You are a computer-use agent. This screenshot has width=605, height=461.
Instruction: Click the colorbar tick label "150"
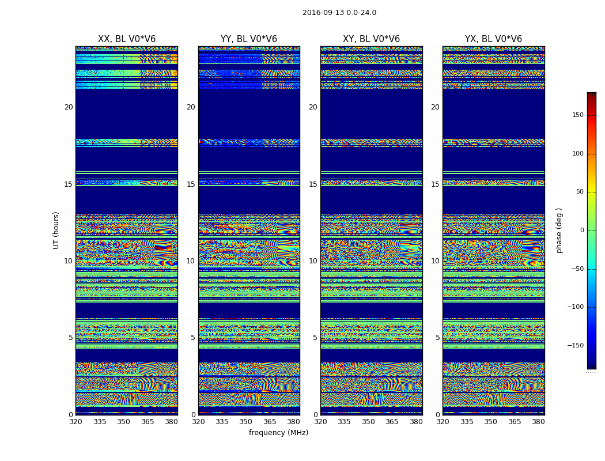click(578, 115)
